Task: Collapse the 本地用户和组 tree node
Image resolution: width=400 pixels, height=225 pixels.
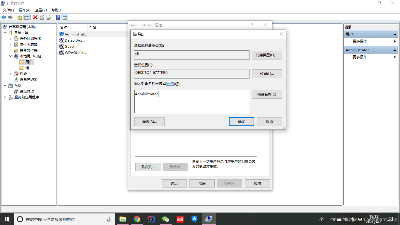Action: click(x=11, y=56)
